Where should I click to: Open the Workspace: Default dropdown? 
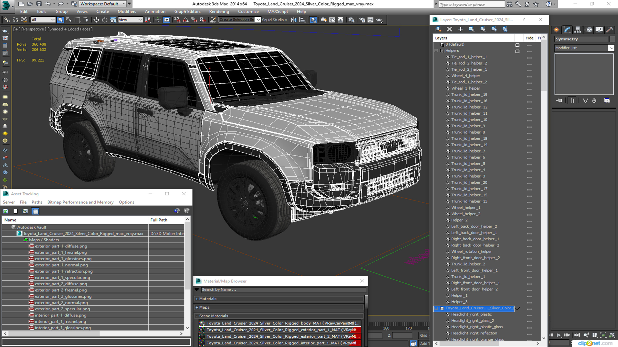coord(103,4)
